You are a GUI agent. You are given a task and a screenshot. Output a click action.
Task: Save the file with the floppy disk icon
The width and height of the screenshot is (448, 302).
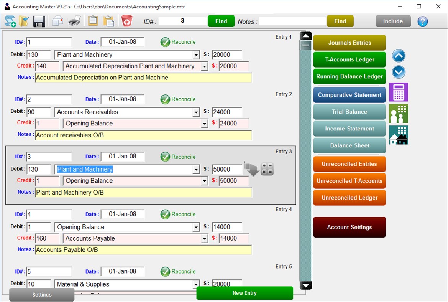(38, 21)
